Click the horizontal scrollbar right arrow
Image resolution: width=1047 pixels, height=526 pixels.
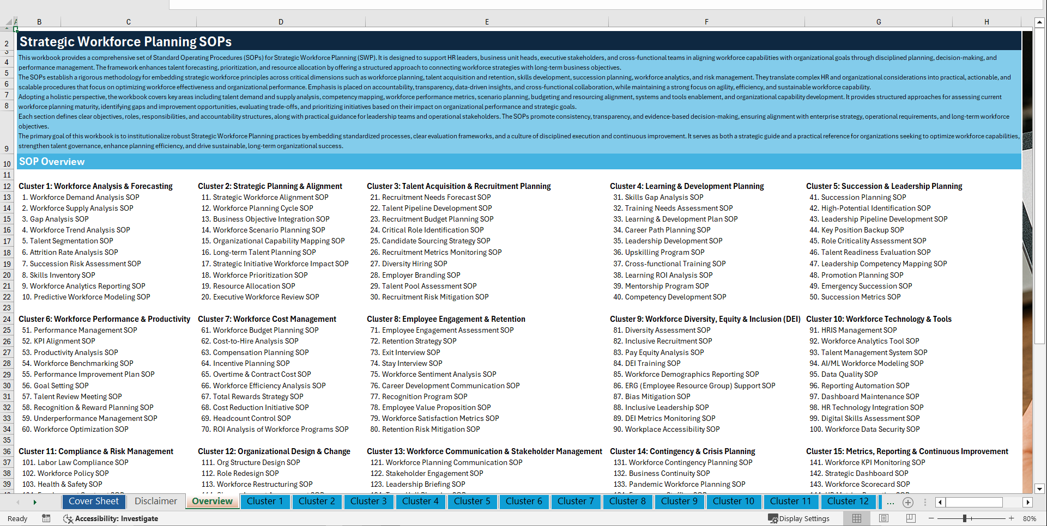(1028, 502)
